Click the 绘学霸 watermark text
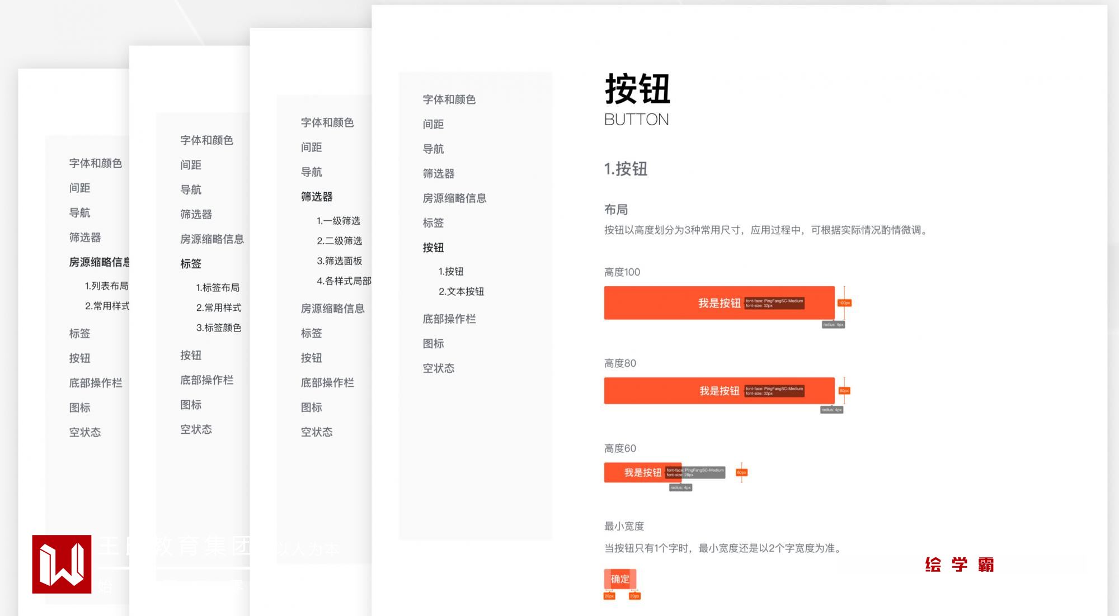 coord(959,565)
